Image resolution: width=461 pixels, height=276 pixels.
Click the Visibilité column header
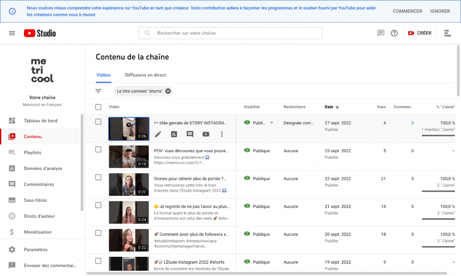[x=251, y=107]
